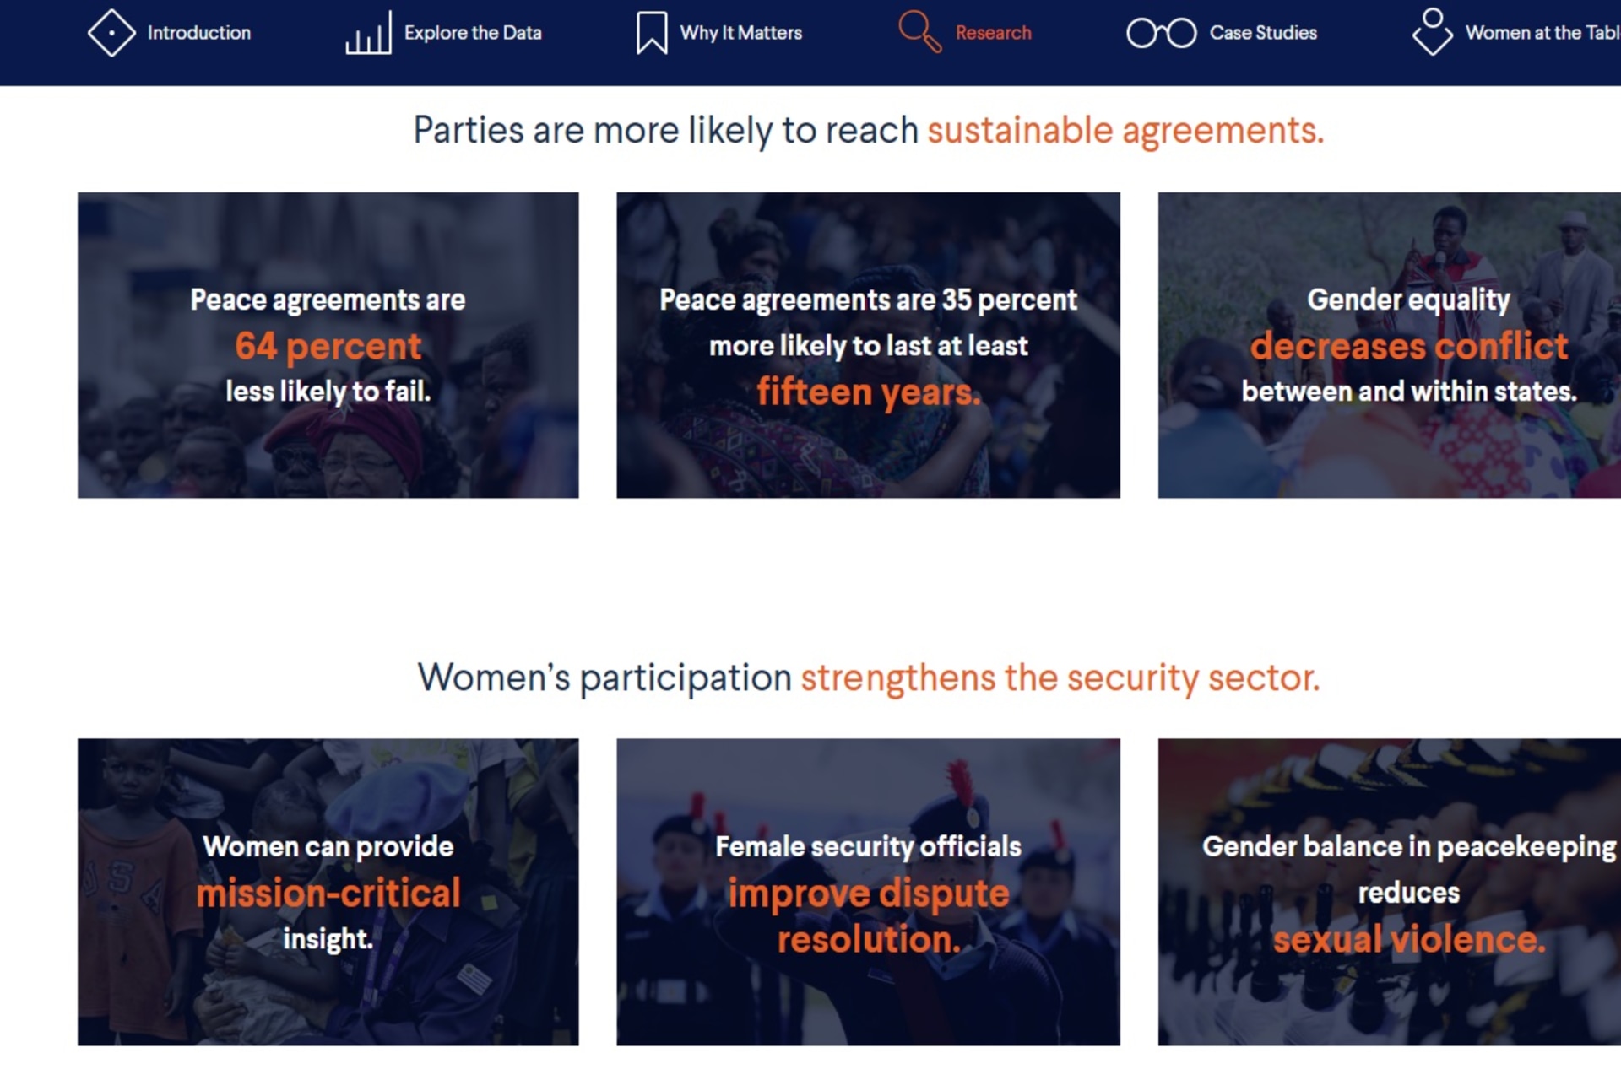Click 'strengthens the security sector' heading text
The width and height of the screenshot is (1621, 1080).
point(1060,678)
